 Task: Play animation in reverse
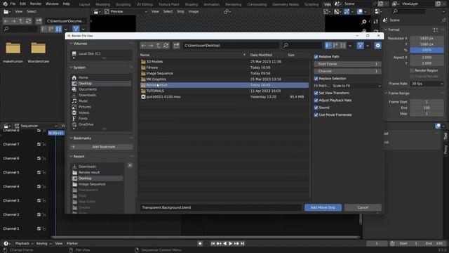click(224, 244)
